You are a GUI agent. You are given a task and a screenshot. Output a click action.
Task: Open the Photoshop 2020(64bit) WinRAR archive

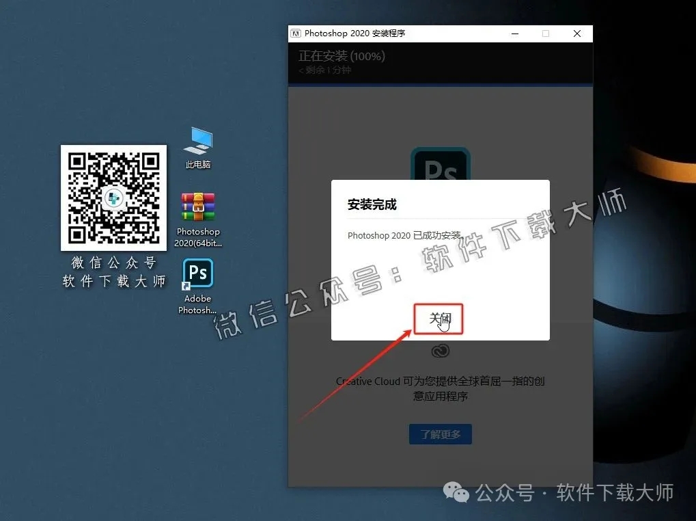click(x=197, y=205)
